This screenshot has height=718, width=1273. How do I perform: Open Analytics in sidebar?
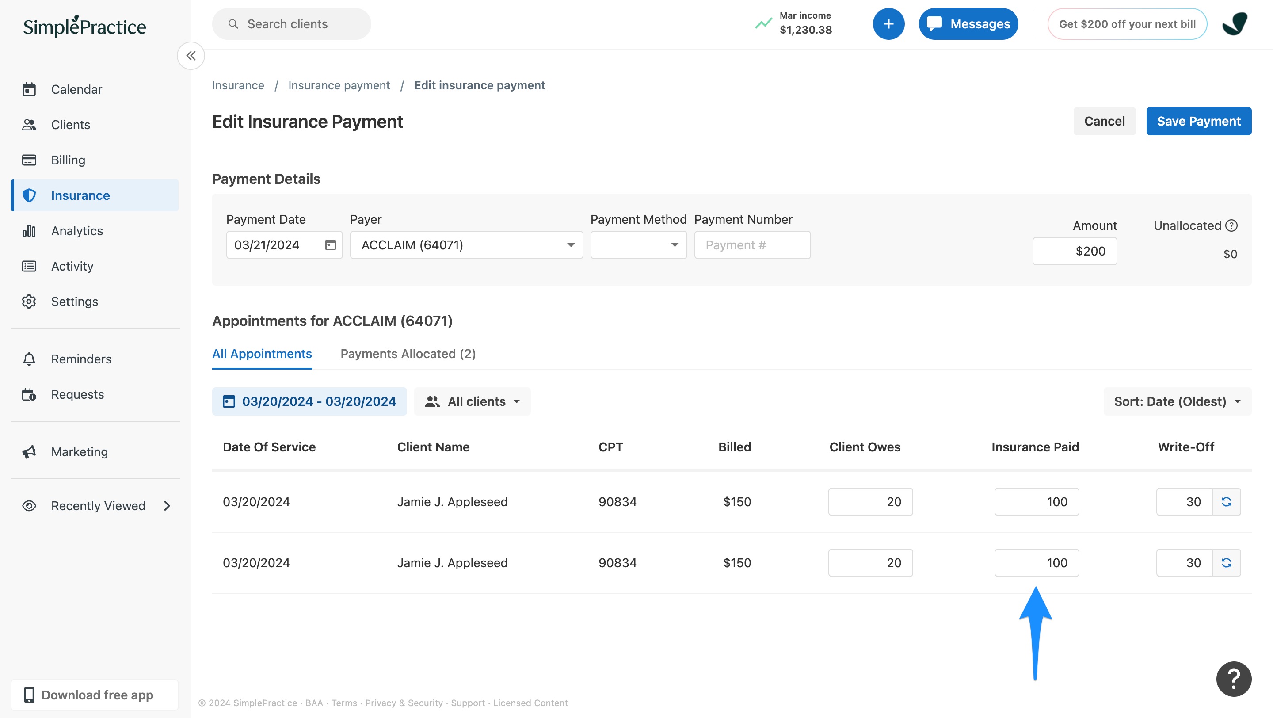[x=95, y=231]
